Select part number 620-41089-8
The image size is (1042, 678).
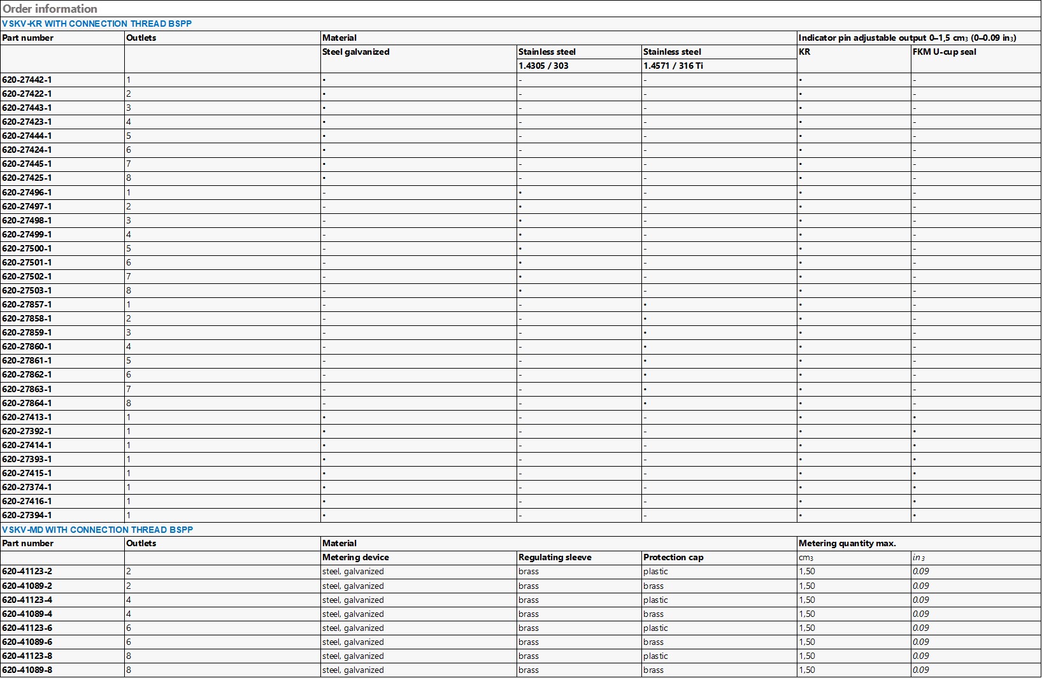pos(27,670)
